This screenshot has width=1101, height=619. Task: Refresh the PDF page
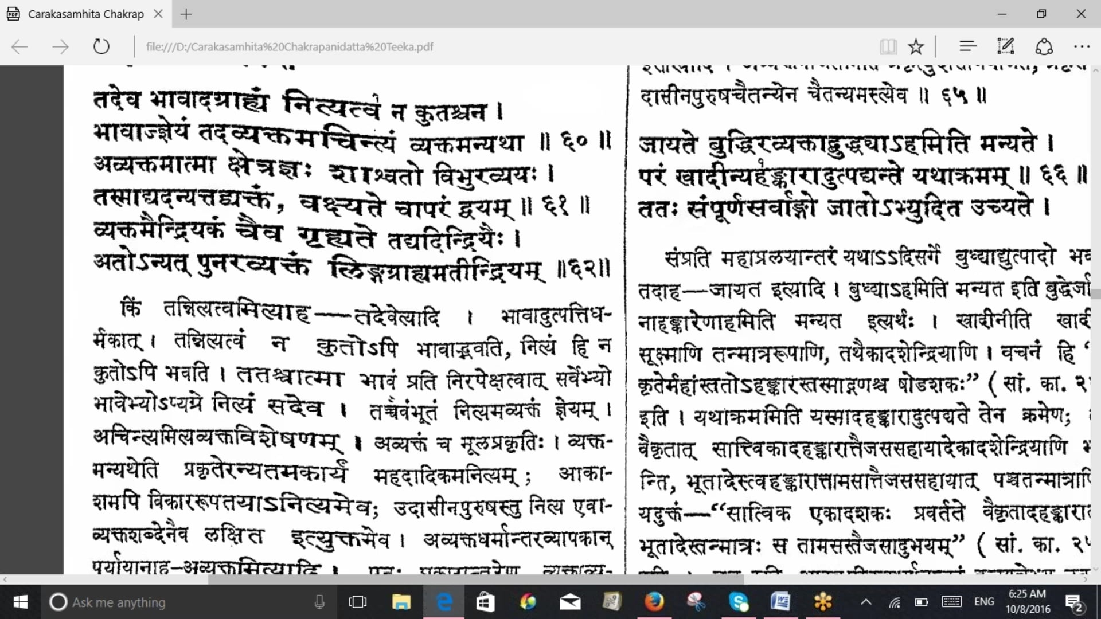click(x=101, y=46)
